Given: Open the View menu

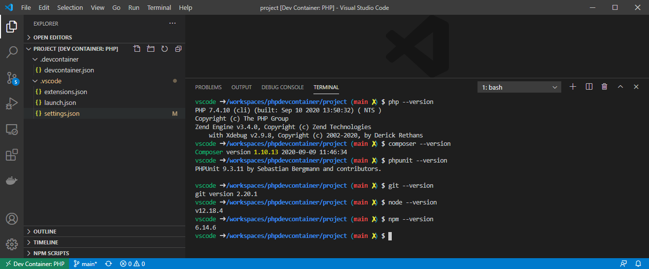Looking at the screenshot, I should pos(98,7).
